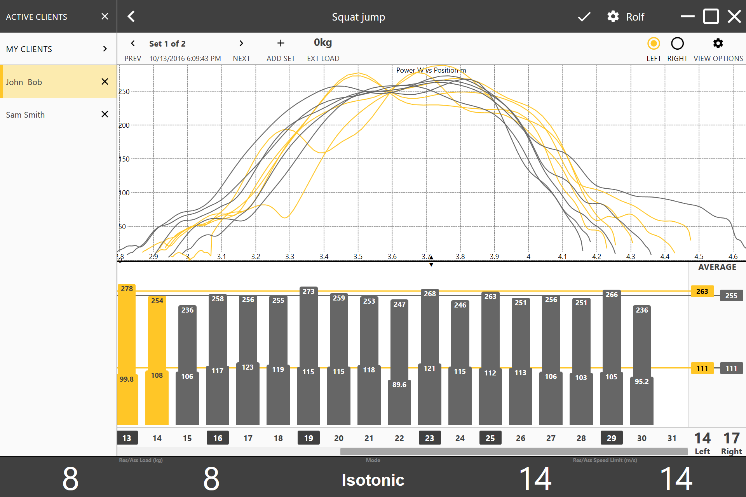Click the Rolf user name
Viewport: 746px width, 497px height.
[x=635, y=17]
